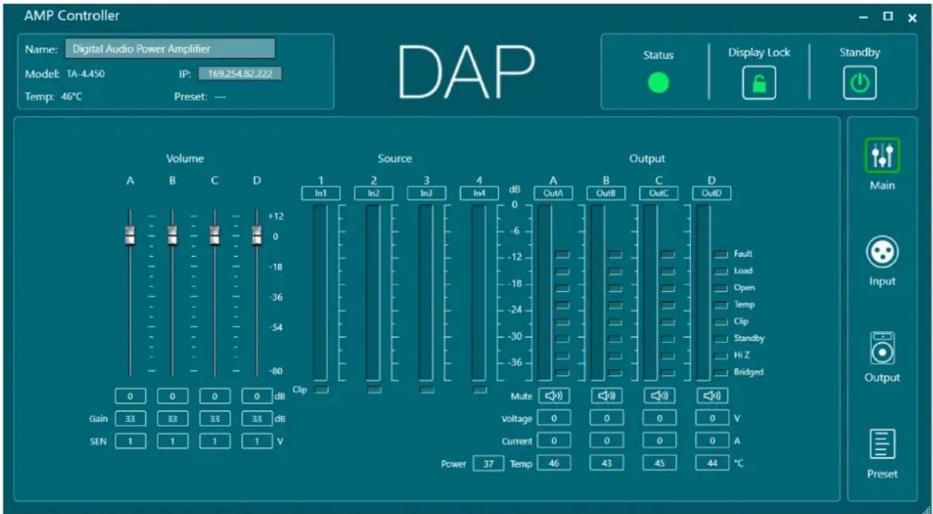Click the Clip indicator under source 2
This screenshot has width=933, height=514.
373,390
